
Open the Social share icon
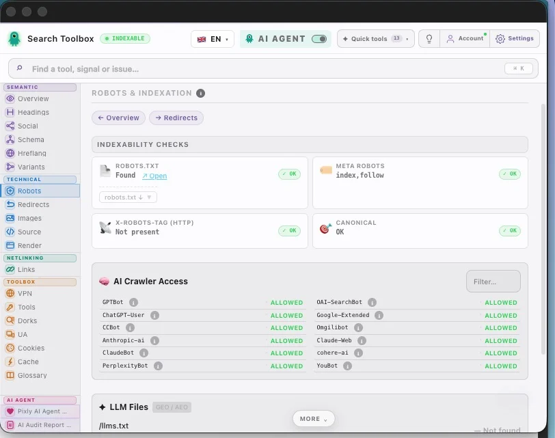(x=10, y=126)
